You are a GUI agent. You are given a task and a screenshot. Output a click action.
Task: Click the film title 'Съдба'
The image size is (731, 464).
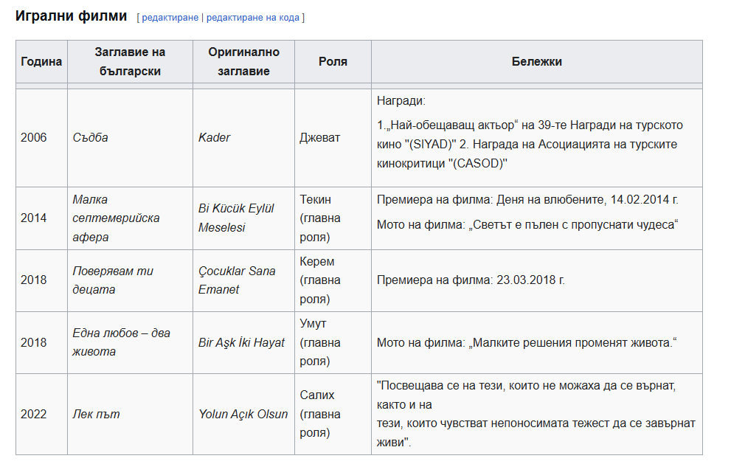pyautogui.click(x=91, y=138)
